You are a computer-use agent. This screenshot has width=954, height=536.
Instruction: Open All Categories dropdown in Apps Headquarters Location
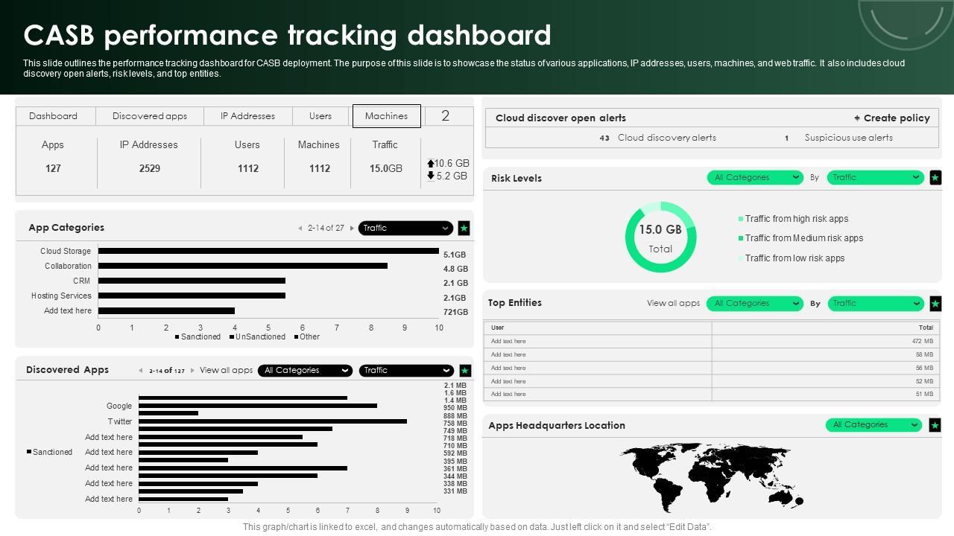[874, 425]
